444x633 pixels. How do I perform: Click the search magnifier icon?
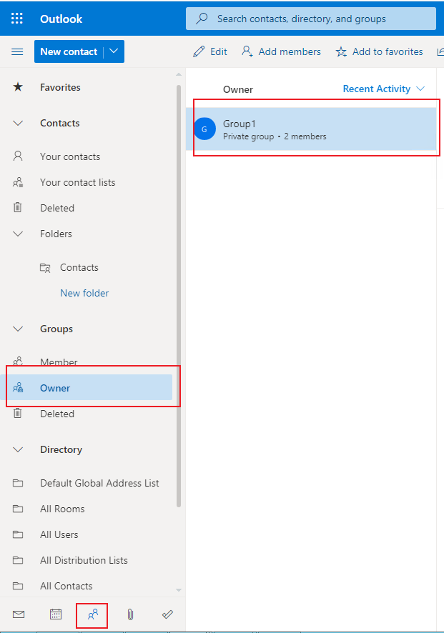202,18
